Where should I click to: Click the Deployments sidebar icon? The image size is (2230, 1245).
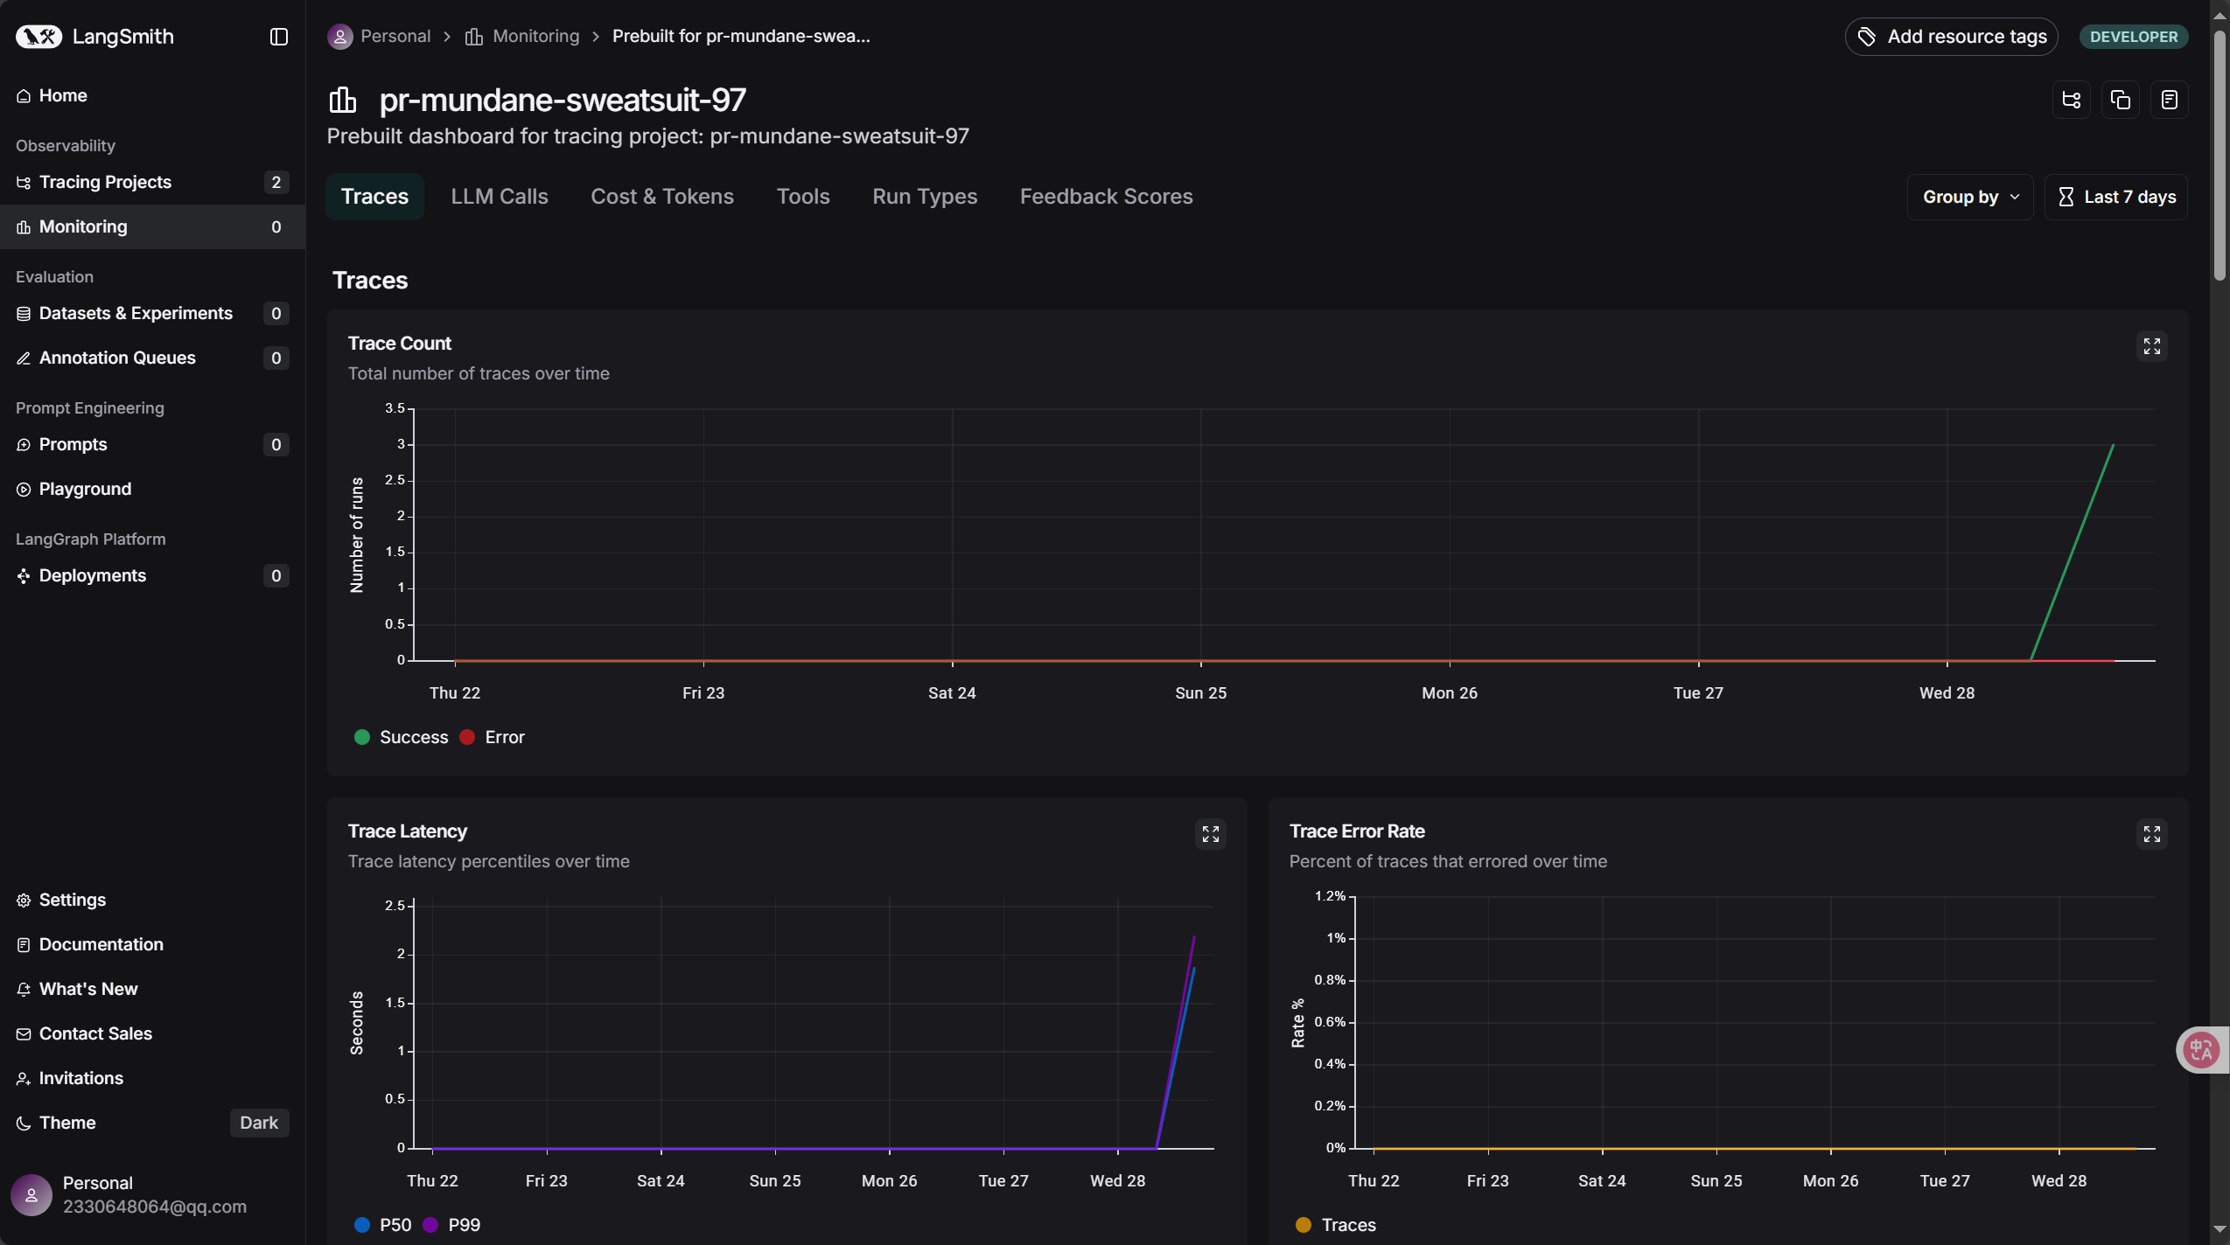24,575
